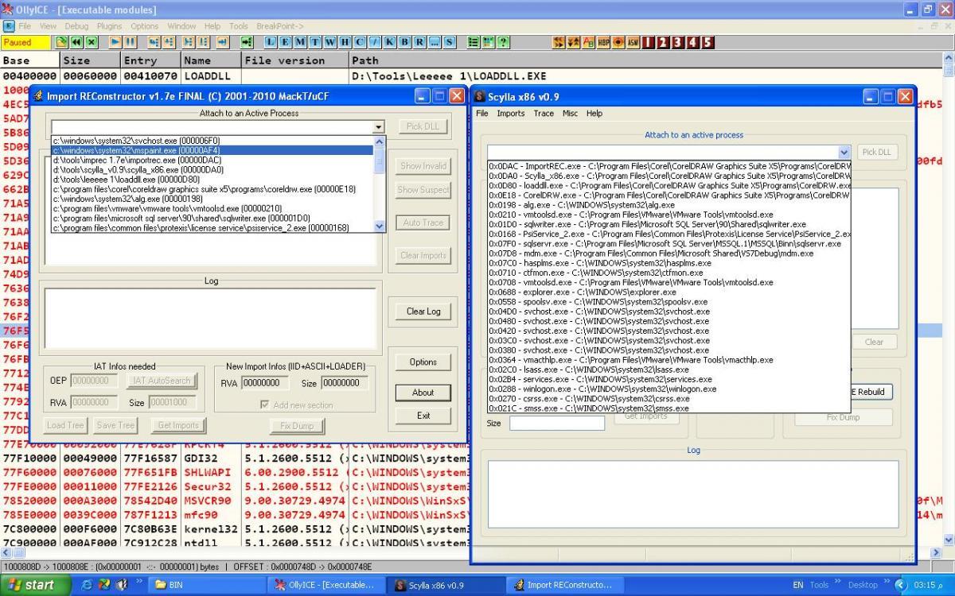Viewport: 955px width, 596px height.
Task: Select coreldrw.exe (00000E18) in ImportREC list
Action: (x=212, y=188)
